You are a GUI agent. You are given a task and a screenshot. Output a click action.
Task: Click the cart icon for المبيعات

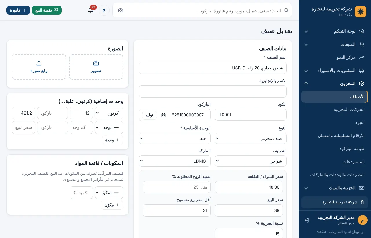pyautogui.click(x=362, y=44)
